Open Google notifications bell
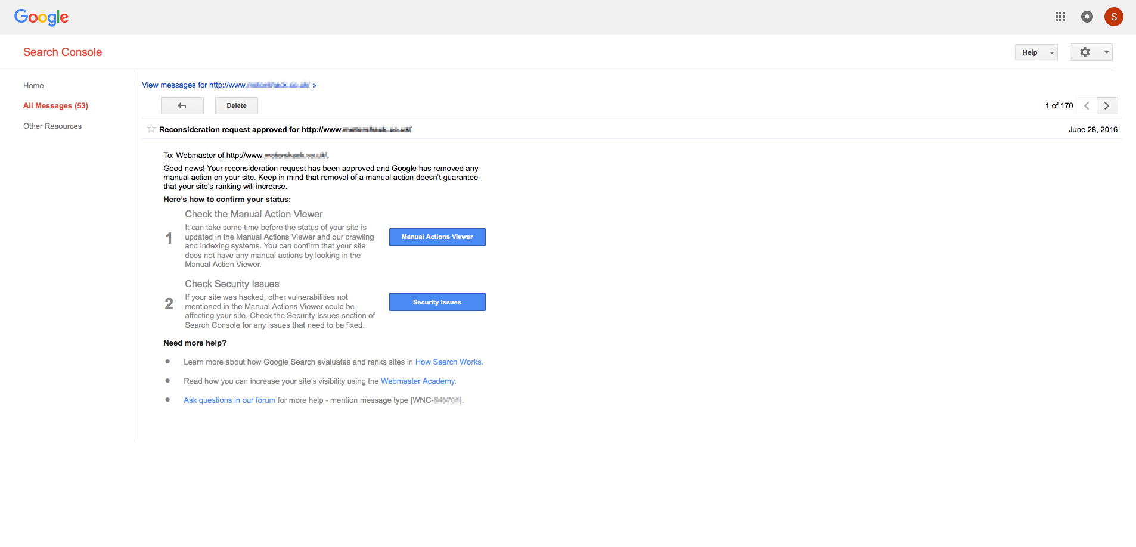This screenshot has height=547, width=1136. click(x=1087, y=17)
